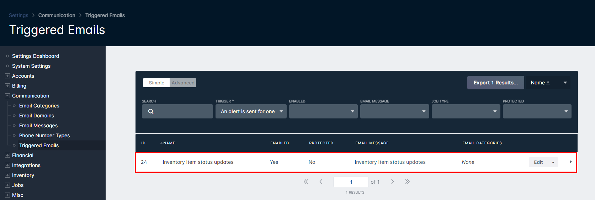
Task: Open the Job Type filter dropdown
Action: click(x=466, y=111)
